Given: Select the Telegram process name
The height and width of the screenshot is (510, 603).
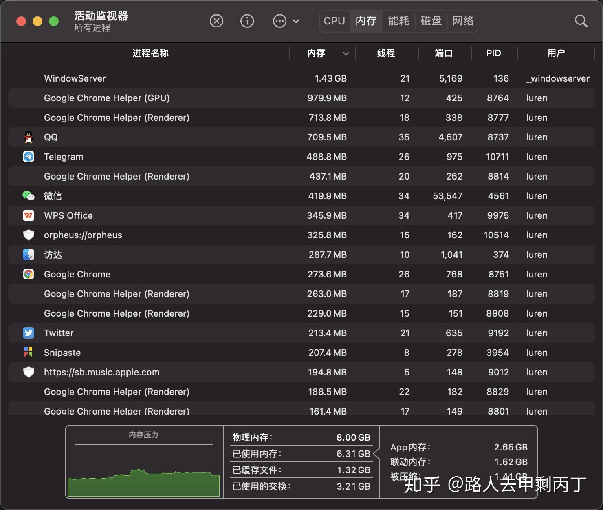Looking at the screenshot, I should (x=64, y=157).
